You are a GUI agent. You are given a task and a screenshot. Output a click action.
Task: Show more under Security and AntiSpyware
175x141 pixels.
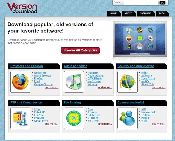point(159,87)
